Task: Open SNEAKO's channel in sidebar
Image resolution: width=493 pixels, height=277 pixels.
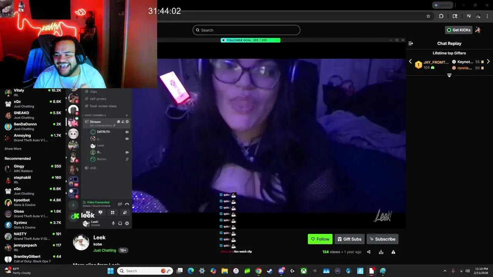Action: pos(33,115)
